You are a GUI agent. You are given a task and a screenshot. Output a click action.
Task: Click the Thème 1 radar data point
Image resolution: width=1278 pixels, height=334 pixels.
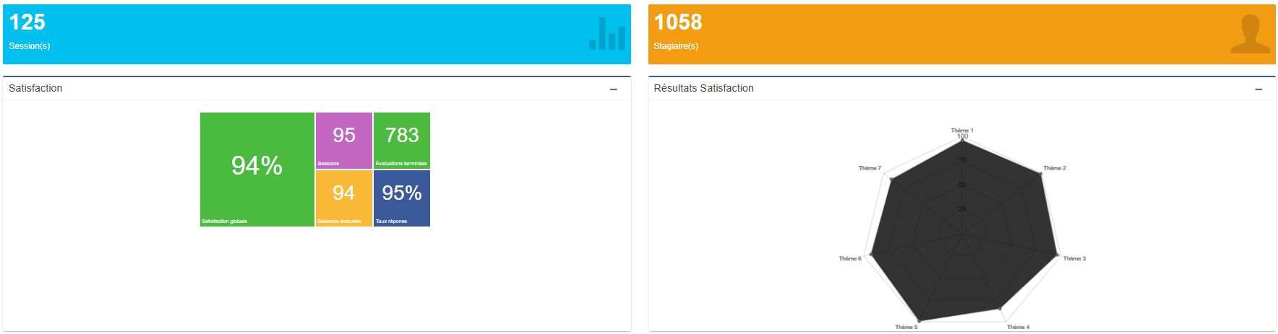point(962,141)
